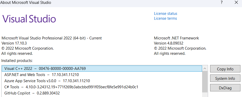Click the Installed products label

pos(17,61)
